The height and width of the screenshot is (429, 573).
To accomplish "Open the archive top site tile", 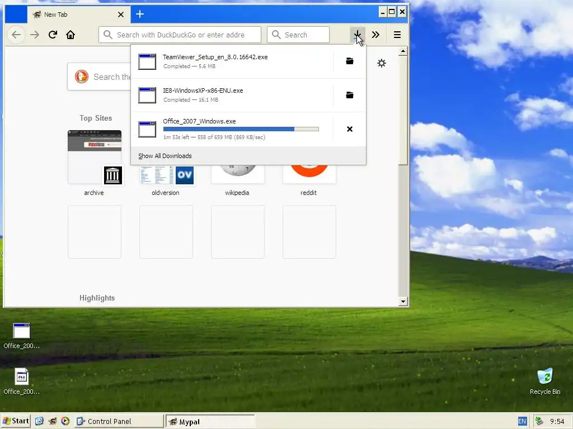I will pyautogui.click(x=95, y=157).
